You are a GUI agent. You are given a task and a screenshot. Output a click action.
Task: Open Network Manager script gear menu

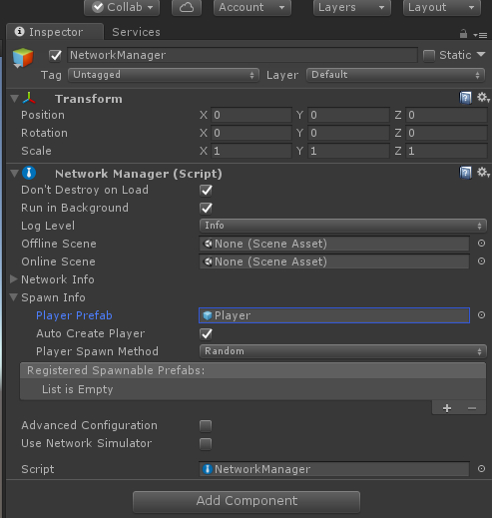(483, 173)
